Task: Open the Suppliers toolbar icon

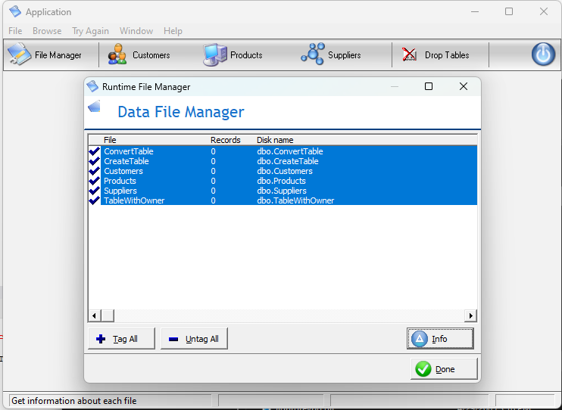Action: pos(312,54)
